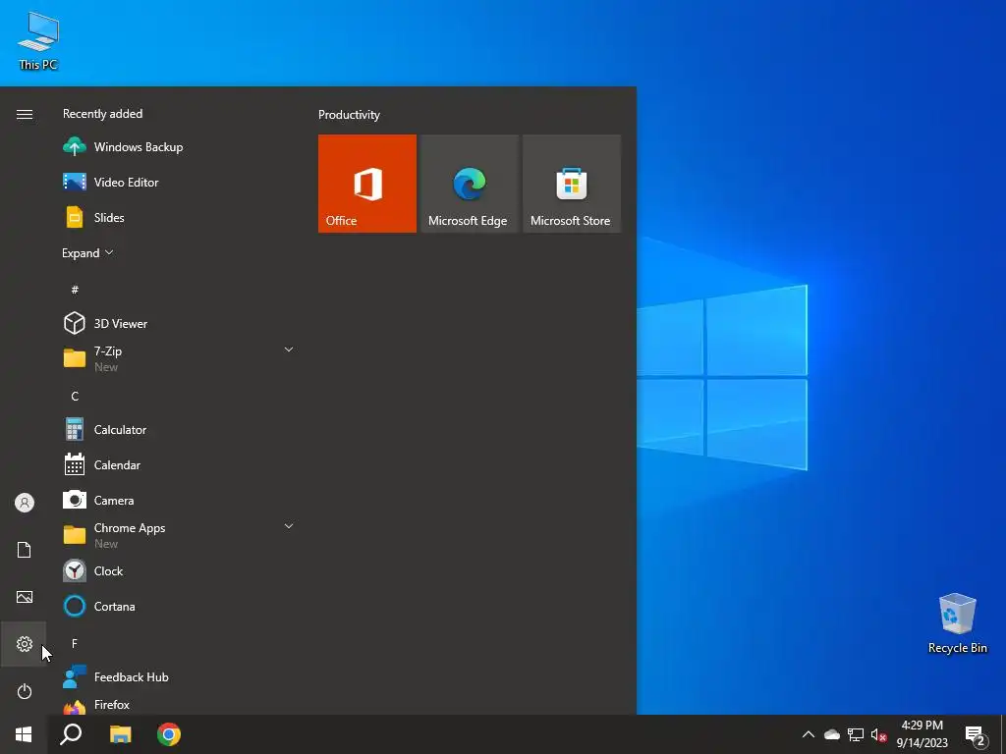1006x754 pixels.
Task: Click the Recently added heading
Action: coord(102,114)
